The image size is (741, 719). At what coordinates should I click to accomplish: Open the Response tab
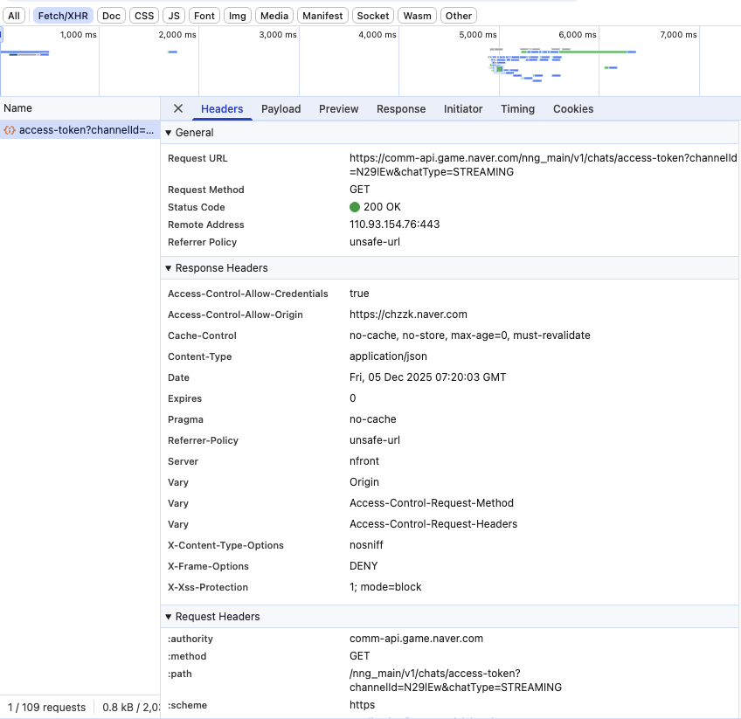[401, 109]
